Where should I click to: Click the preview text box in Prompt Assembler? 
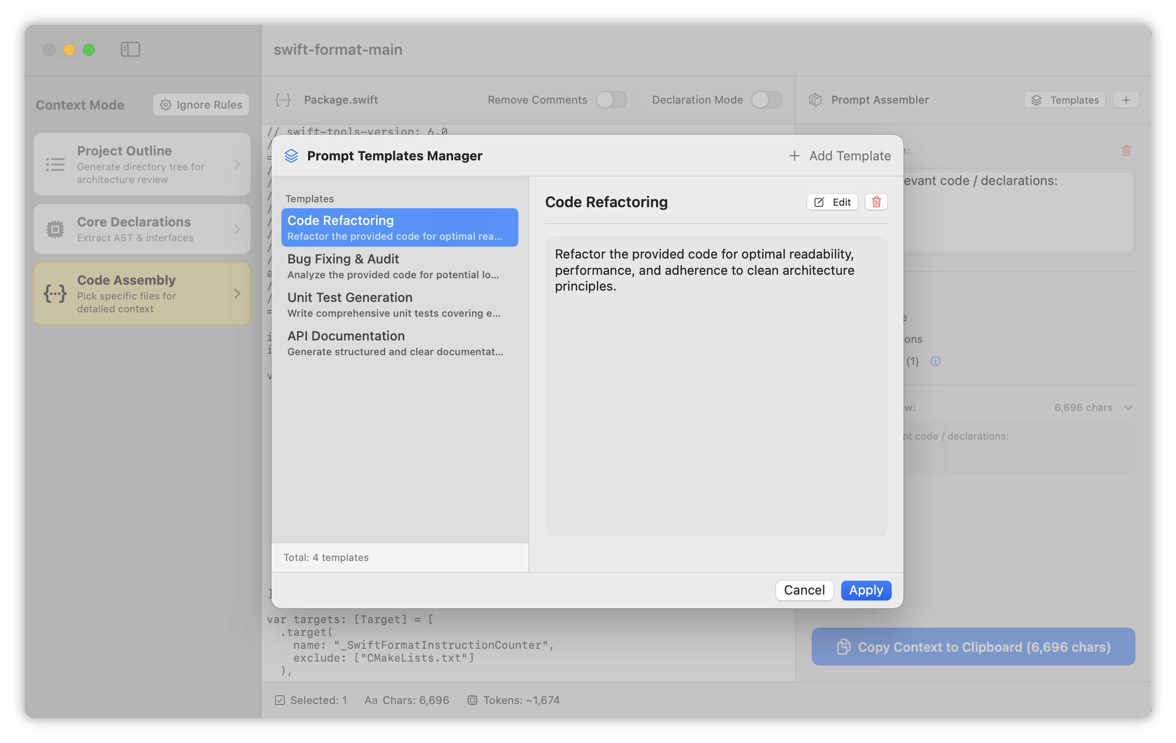click(x=1019, y=448)
